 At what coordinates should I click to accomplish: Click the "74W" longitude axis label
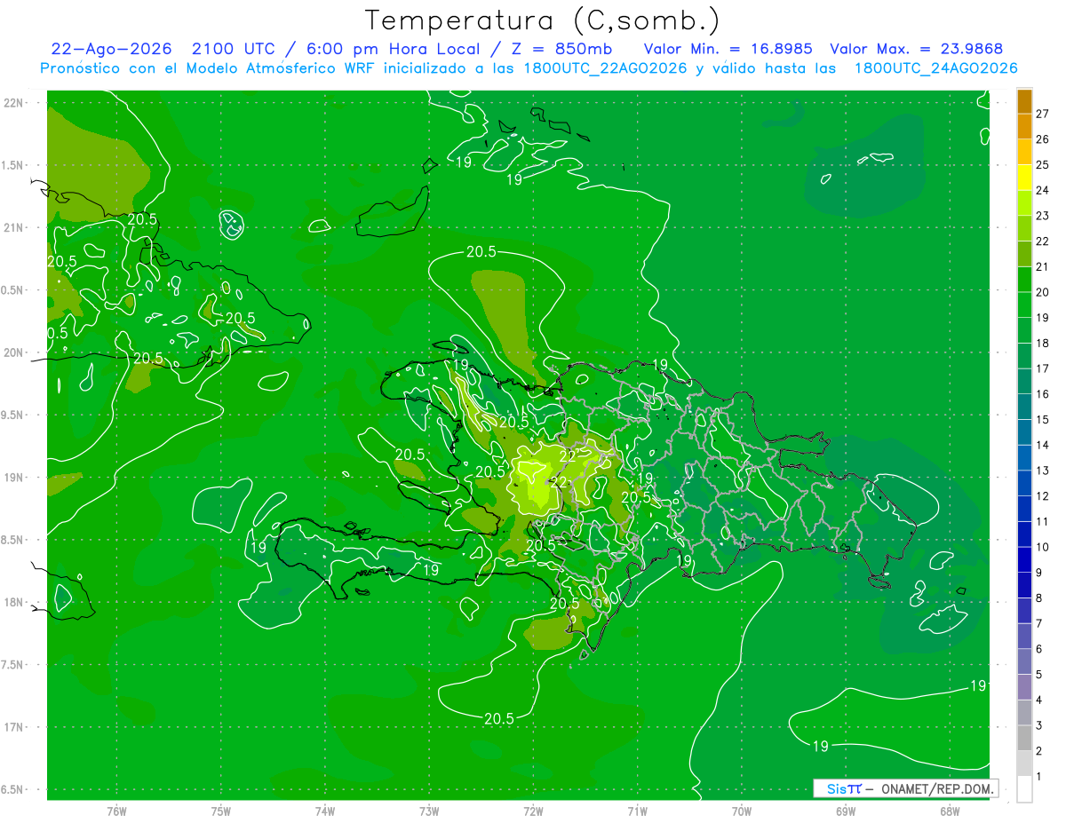(x=325, y=811)
